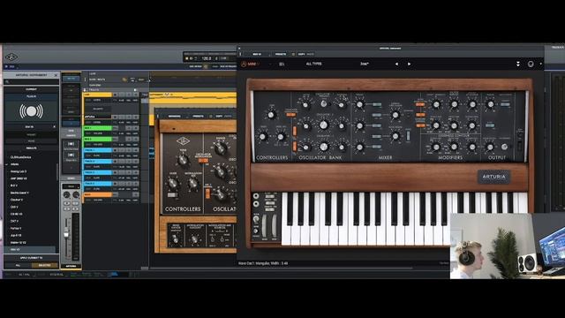Toggle the bottom mixer oscillator 3 switch
The image size is (565, 318).
[377, 147]
